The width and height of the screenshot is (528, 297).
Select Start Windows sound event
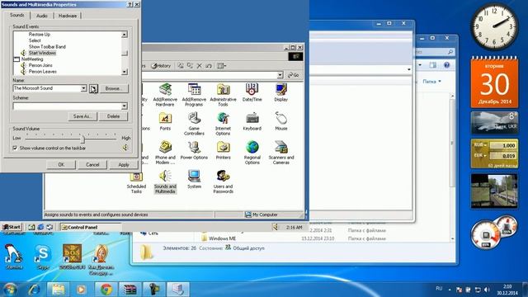pos(42,53)
